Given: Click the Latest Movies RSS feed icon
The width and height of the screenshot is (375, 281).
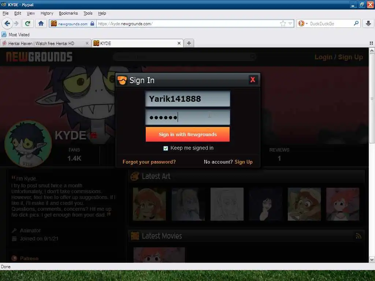Looking at the screenshot, I should pyautogui.click(x=358, y=236).
